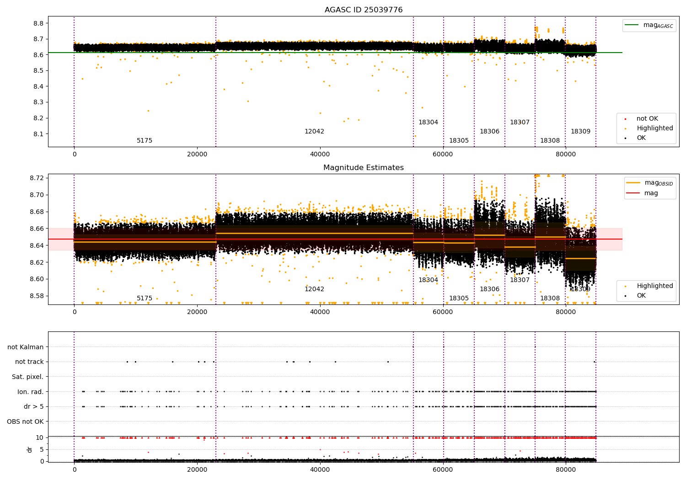The height and width of the screenshot is (480, 686).
Task: Click the 8.72 y-axis tick label
Action: click(x=37, y=178)
